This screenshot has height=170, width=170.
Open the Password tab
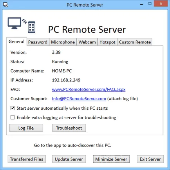[38, 42]
